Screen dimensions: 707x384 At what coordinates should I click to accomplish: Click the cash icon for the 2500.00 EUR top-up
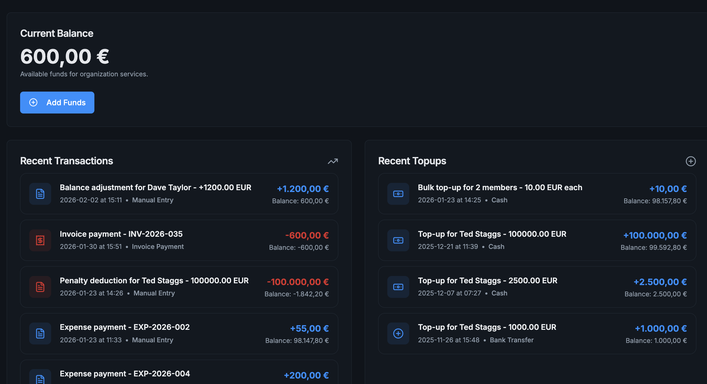398,287
